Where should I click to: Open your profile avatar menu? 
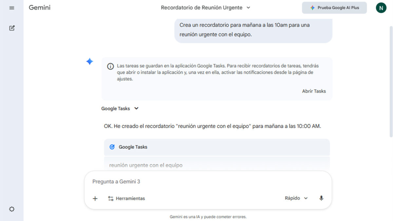tap(381, 7)
